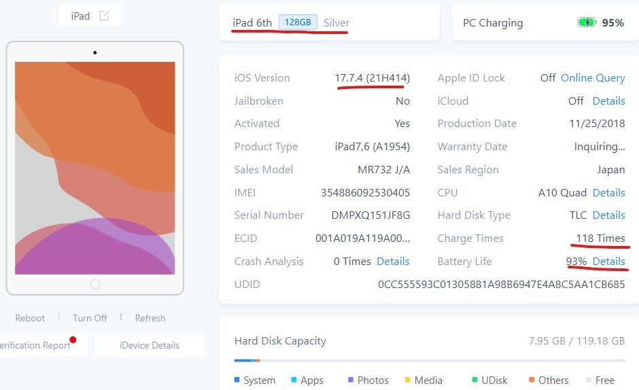This screenshot has height=390, width=639.
Task: Click the 0 Times crash count
Action: pos(352,261)
